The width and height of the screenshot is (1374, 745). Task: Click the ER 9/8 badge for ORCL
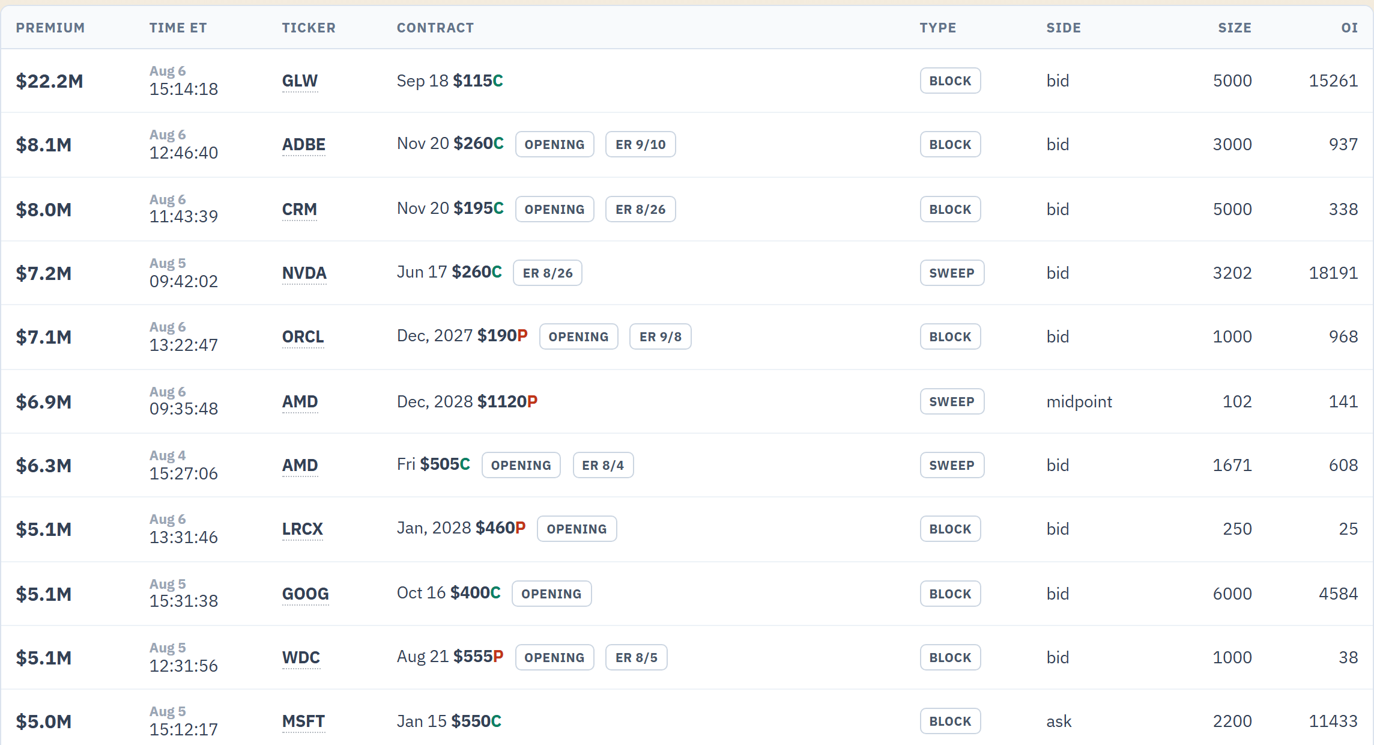click(661, 336)
